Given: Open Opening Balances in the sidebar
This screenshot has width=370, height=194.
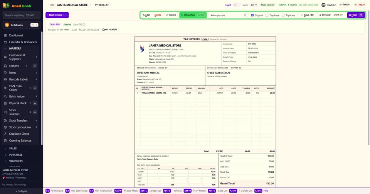Looking at the screenshot, I should coord(20,140).
